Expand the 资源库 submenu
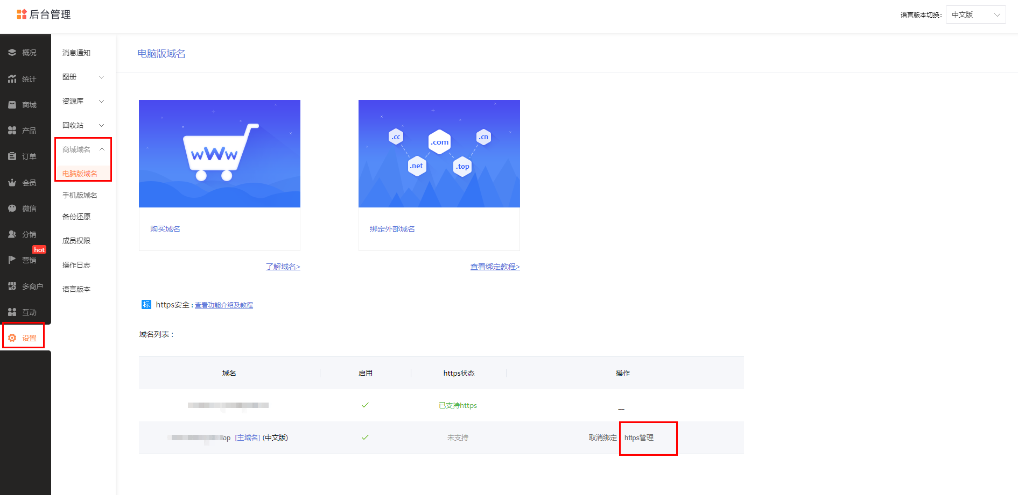The height and width of the screenshot is (495, 1018). (101, 101)
